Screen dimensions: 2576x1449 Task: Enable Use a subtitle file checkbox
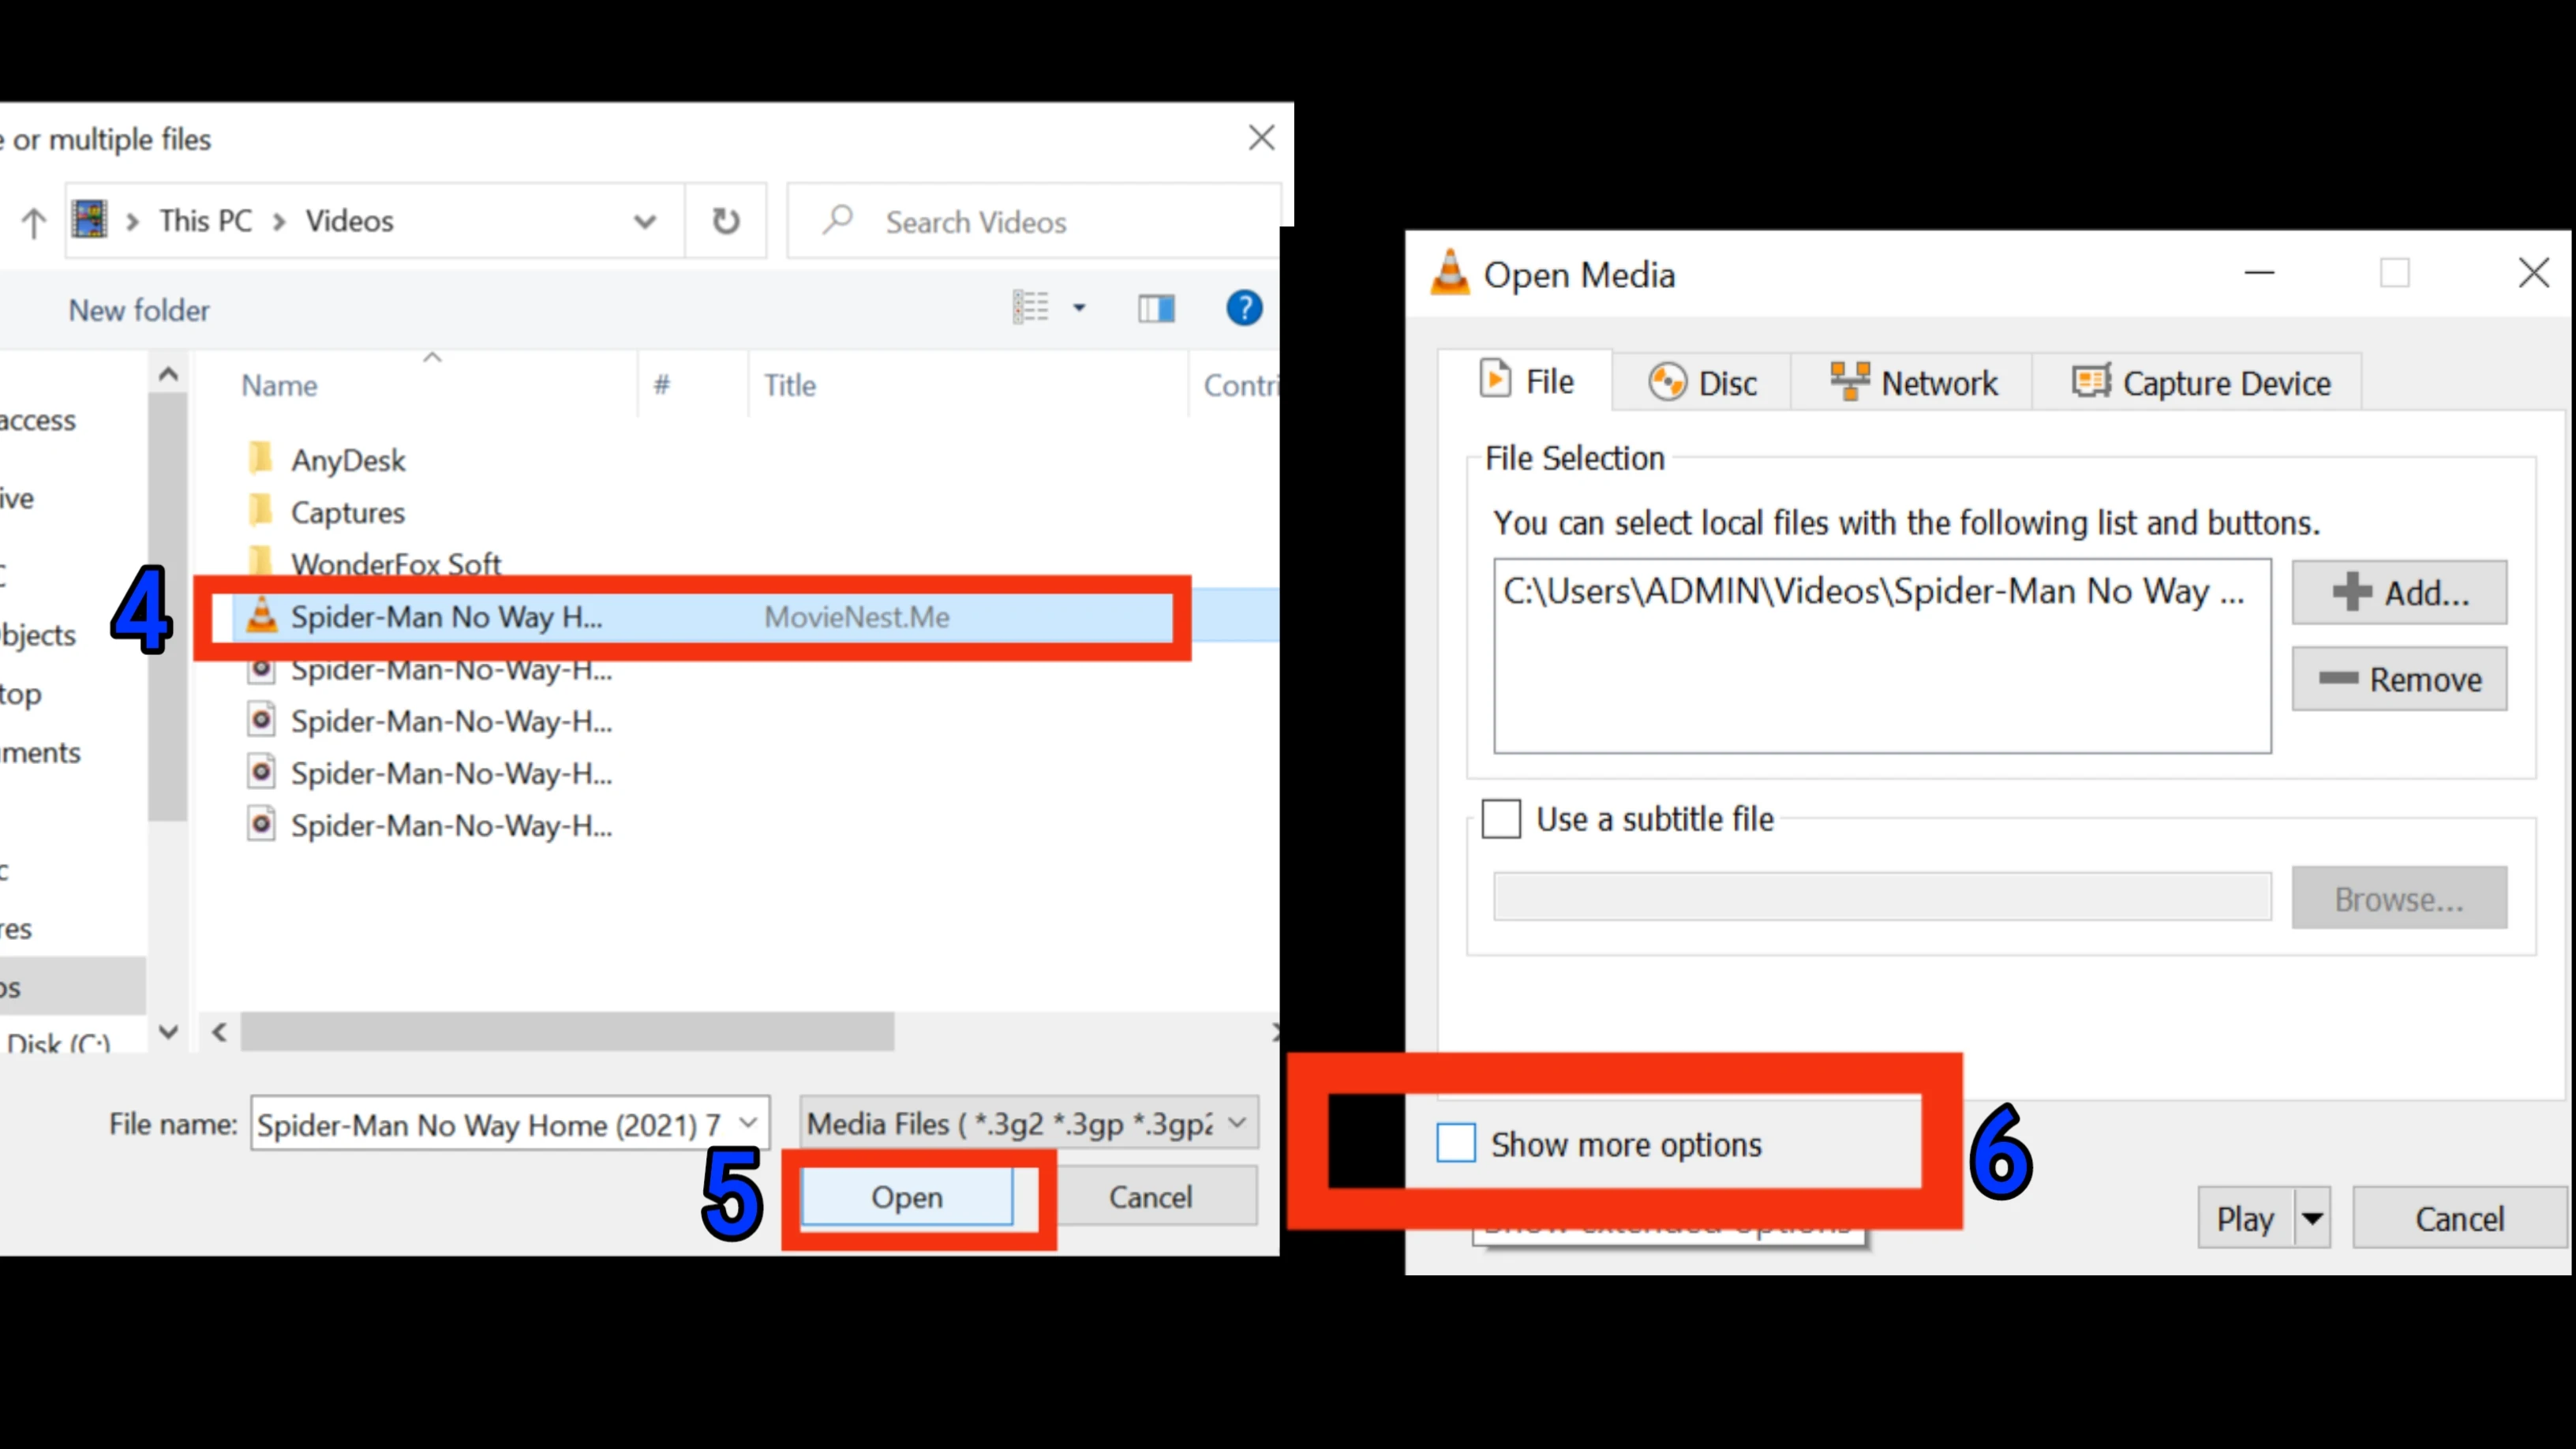pyautogui.click(x=1500, y=819)
